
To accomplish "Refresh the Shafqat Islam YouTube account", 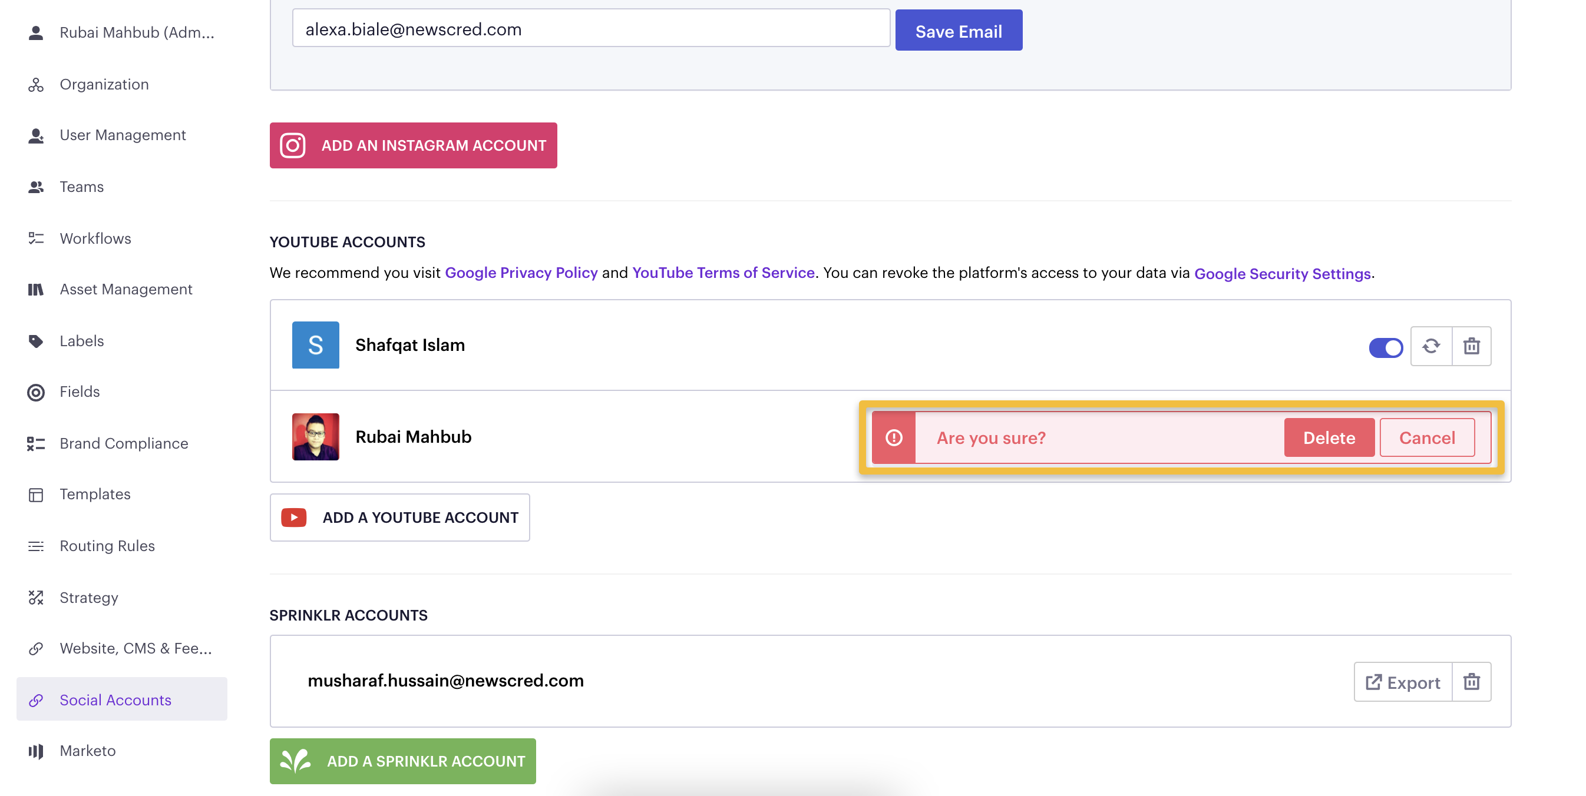I will click(x=1431, y=346).
